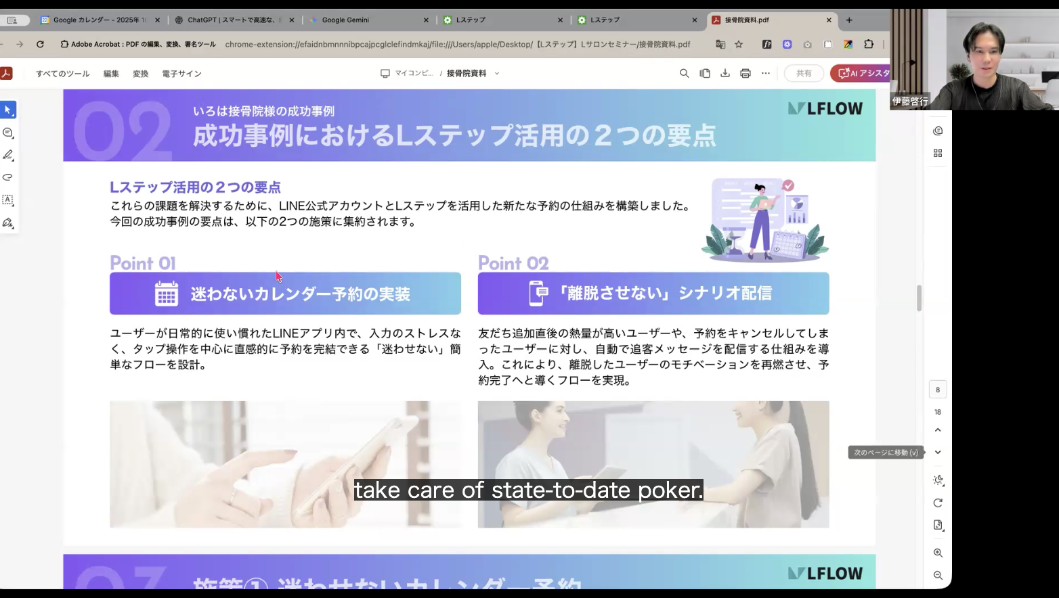Viewport: 1059px width, 598px height.
Task: Open the sign fountain-pen tool
Action: [8, 223]
